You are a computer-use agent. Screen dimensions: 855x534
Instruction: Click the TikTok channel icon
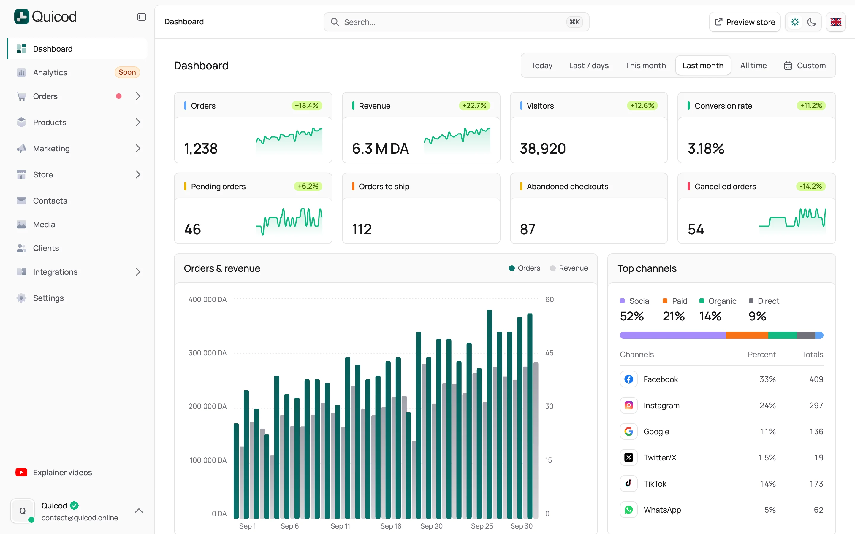[x=628, y=484]
